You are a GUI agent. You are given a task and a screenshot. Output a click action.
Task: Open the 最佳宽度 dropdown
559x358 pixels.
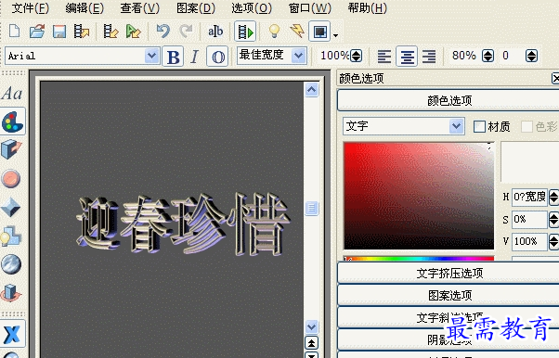pos(298,56)
